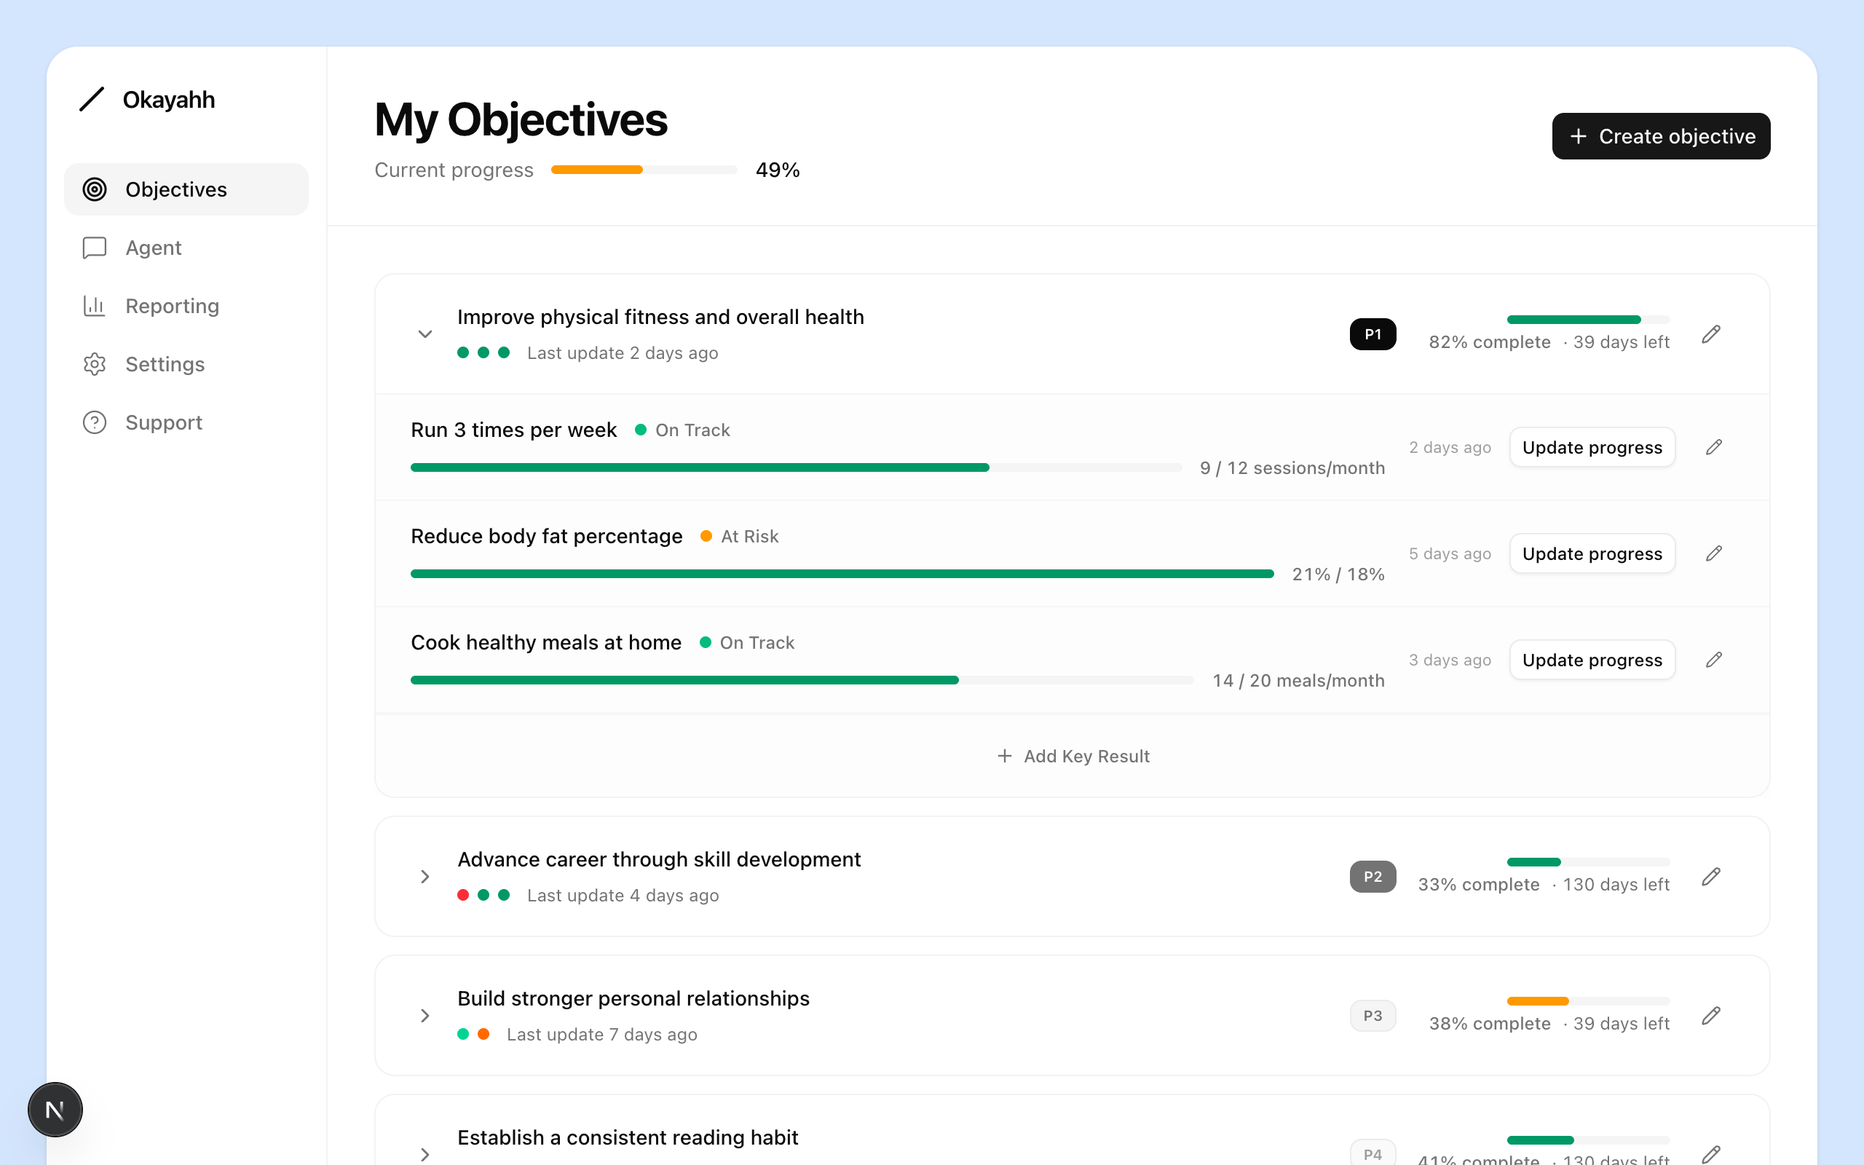Click Add Key Result

click(x=1073, y=756)
